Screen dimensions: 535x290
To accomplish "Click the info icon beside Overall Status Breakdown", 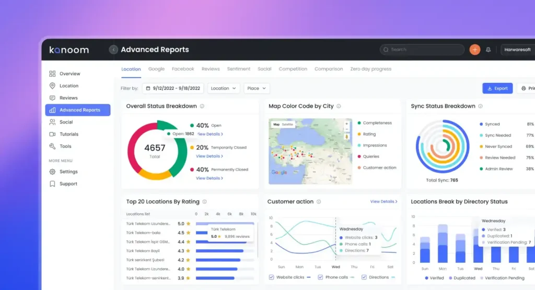I will click(202, 106).
